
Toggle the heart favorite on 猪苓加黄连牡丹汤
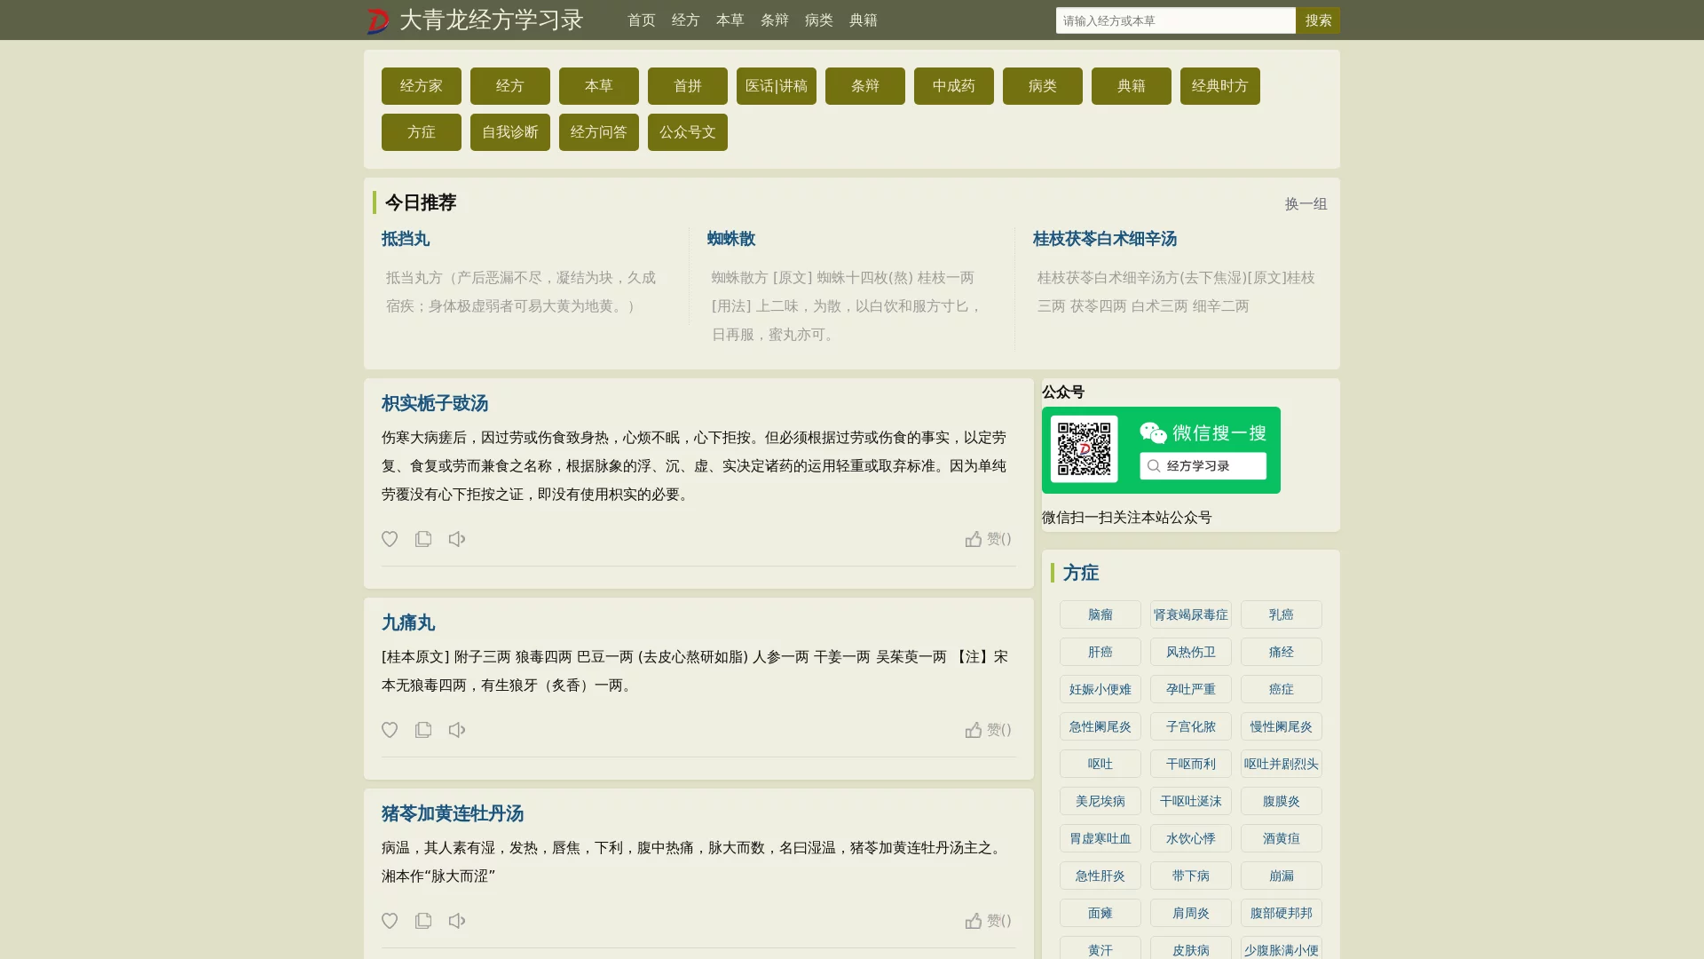click(x=389, y=921)
